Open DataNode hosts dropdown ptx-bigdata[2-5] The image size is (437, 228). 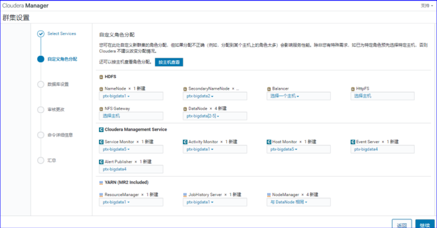[x=215, y=116]
